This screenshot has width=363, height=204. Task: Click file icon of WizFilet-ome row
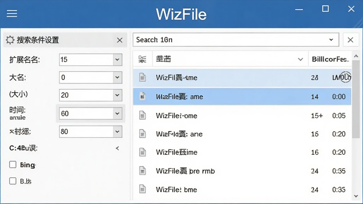pos(143,115)
